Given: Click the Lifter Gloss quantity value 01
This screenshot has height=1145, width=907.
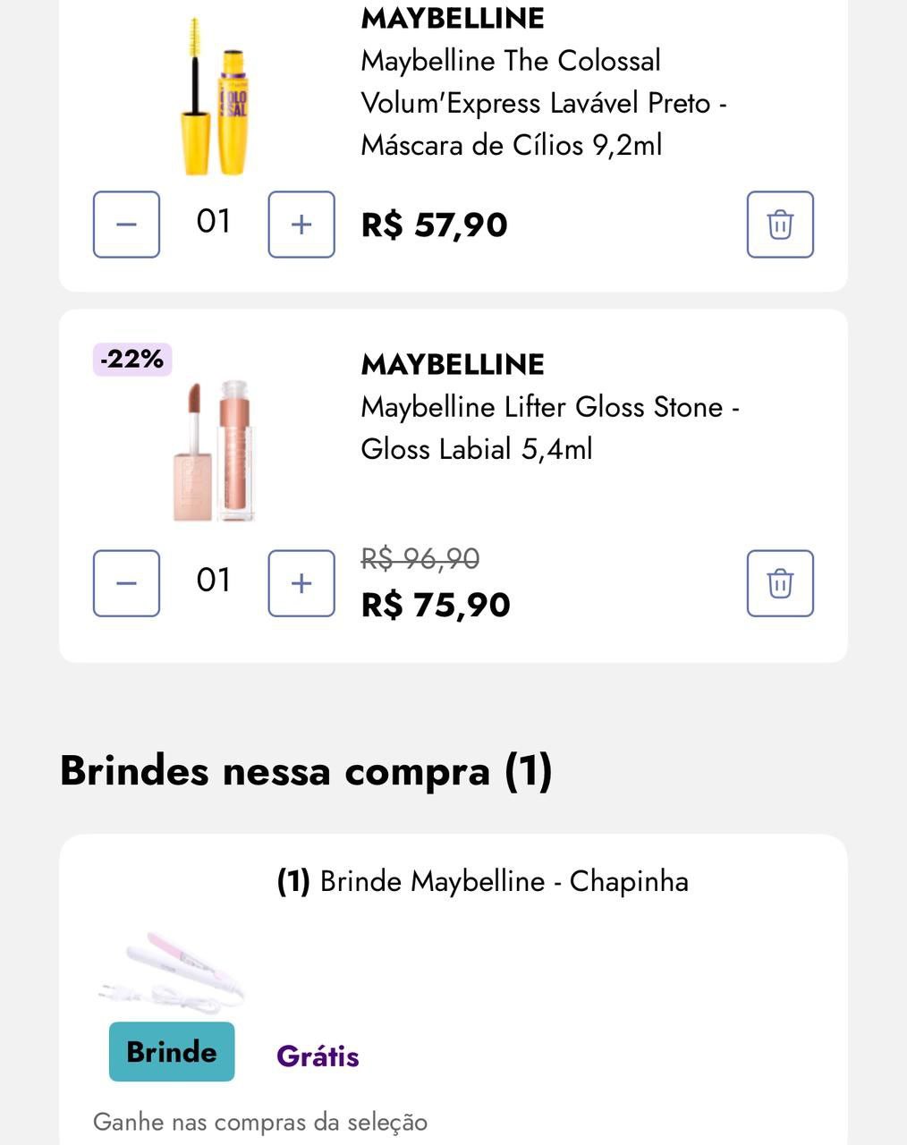Looking at the screenshot, I should click(x=214, y=581).
